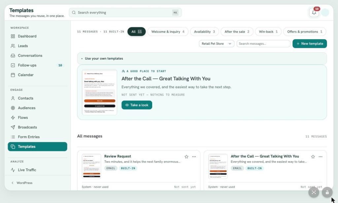The width and height of the screenshot is (338, 203).
Task: Show After the sale templates
Action: click(237, 32)
